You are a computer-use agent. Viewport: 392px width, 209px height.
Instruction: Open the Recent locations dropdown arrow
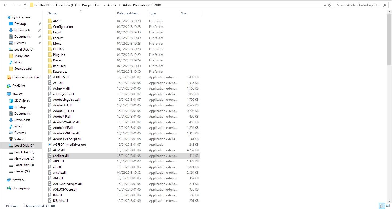point(20,5)
